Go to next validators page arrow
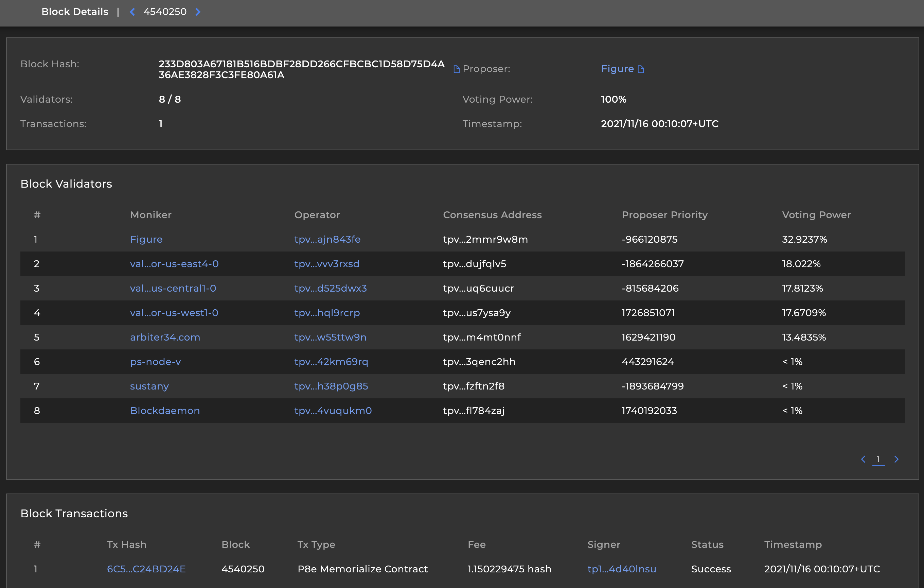The height and width of the screenshot is (588, 924). coord(896,459)
